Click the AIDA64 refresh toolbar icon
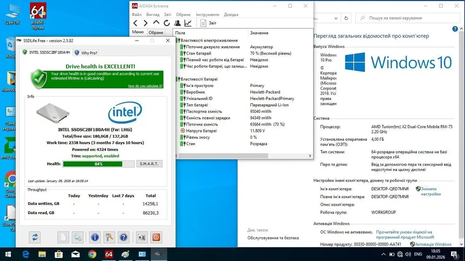The width and height of the screenshot is (465, 261). click(167, 23)
